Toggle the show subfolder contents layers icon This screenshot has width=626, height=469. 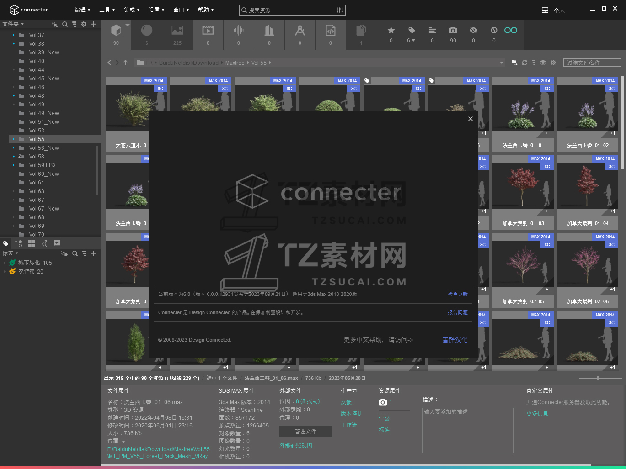[x=543, y=63]
